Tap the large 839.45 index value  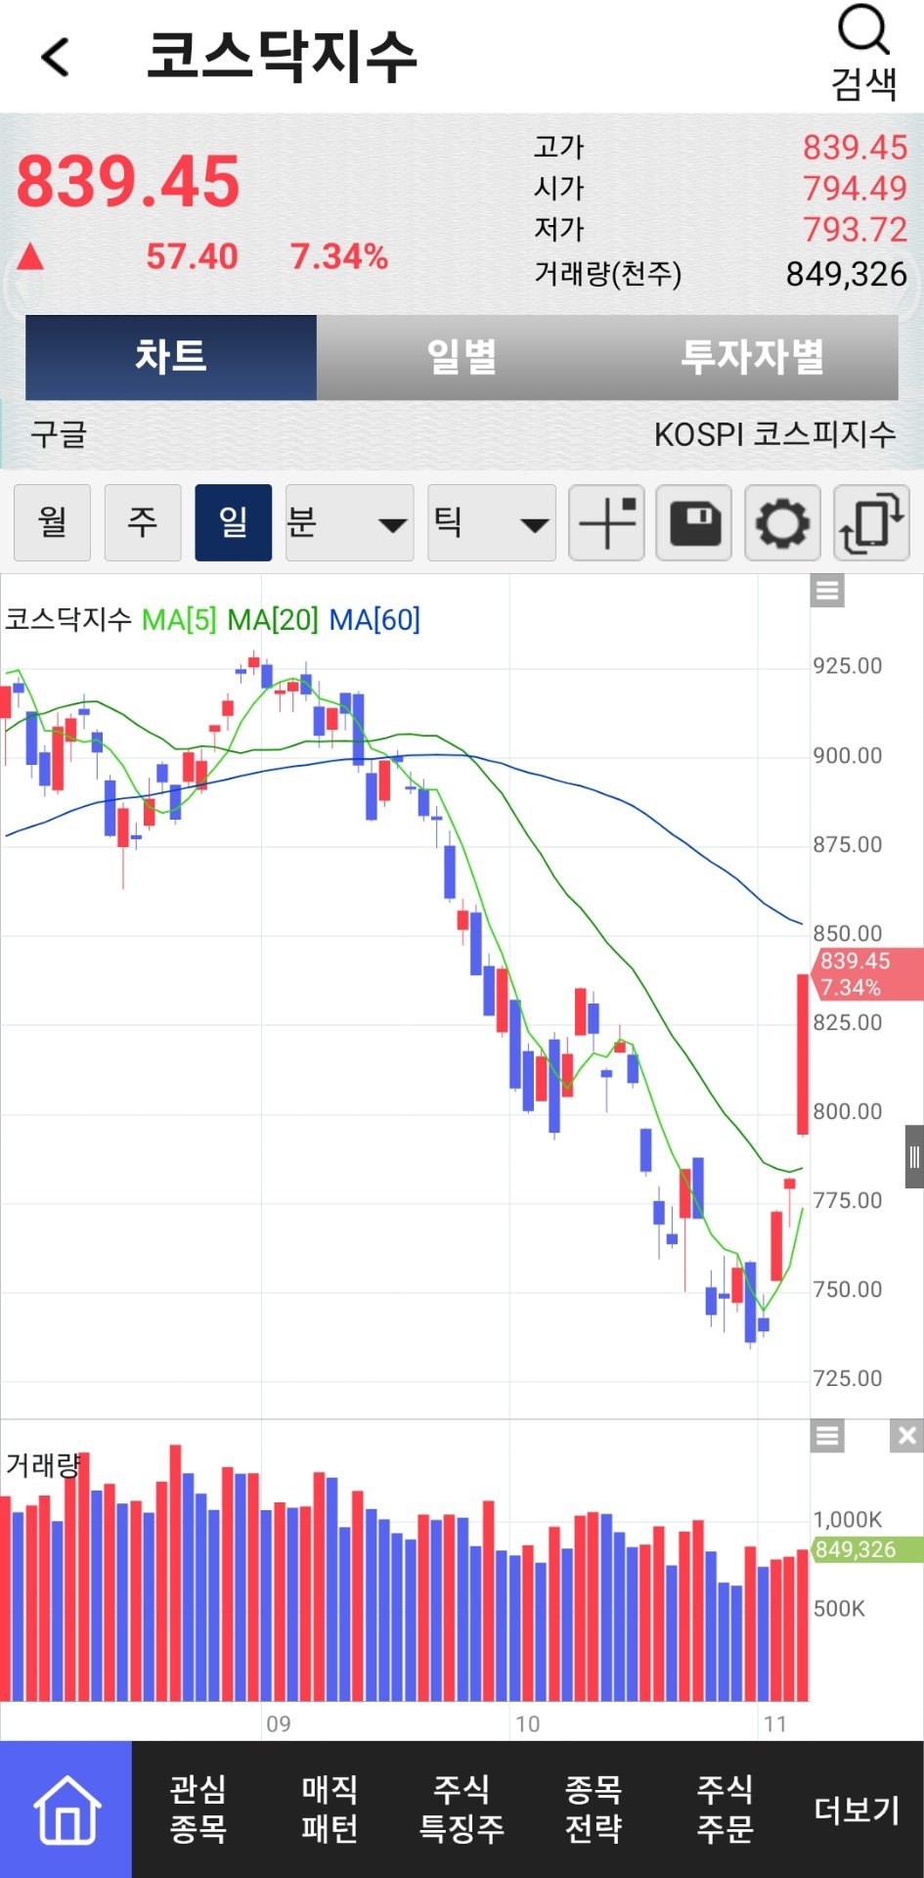coord(128,182)
